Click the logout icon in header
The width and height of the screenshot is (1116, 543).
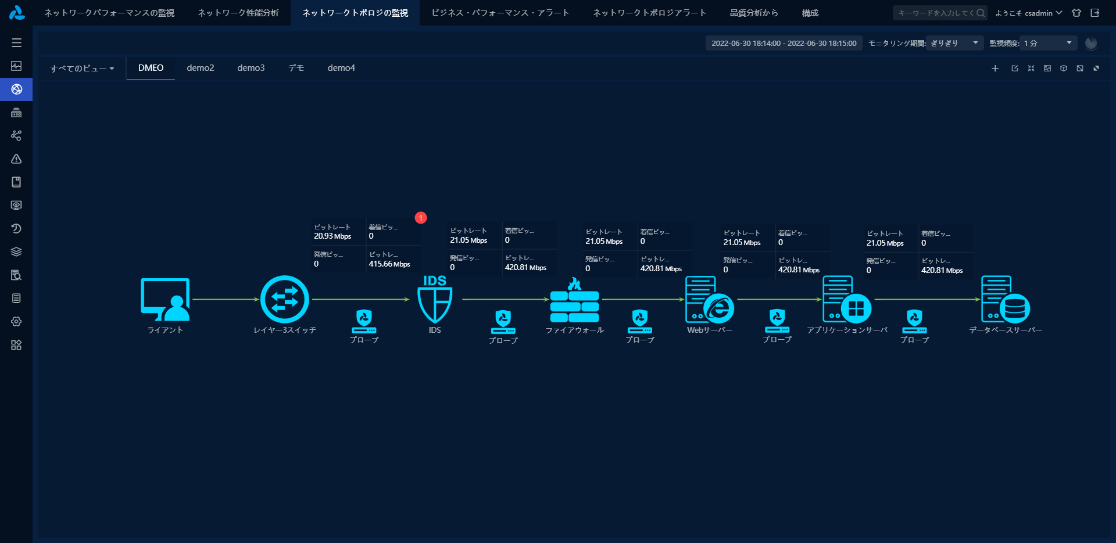coord(1095,13)
